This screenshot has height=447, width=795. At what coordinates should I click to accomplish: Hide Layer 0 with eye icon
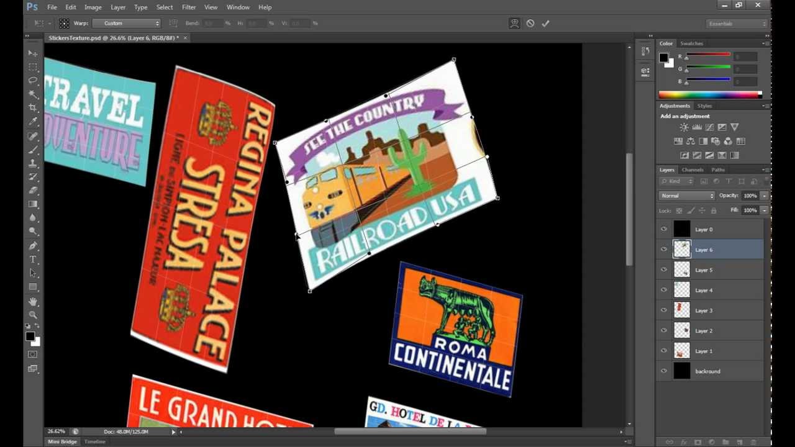[664, 229]
